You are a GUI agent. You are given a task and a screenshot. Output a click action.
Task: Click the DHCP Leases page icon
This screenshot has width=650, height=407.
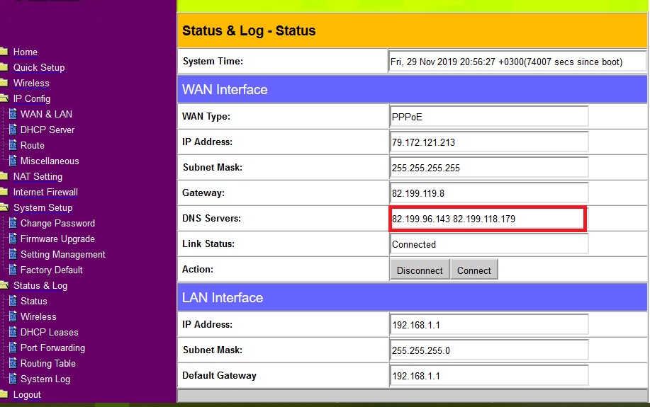pyautogui.click(x=13, y=332)
